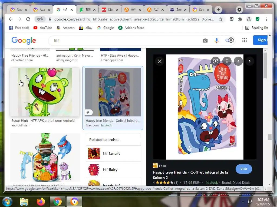
Task: Select the Fnac coffret result thumbnail
Action: point(113,92)
